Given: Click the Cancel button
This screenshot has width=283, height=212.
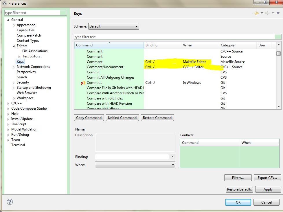Looking at the screenshot, I should [267, 202].
